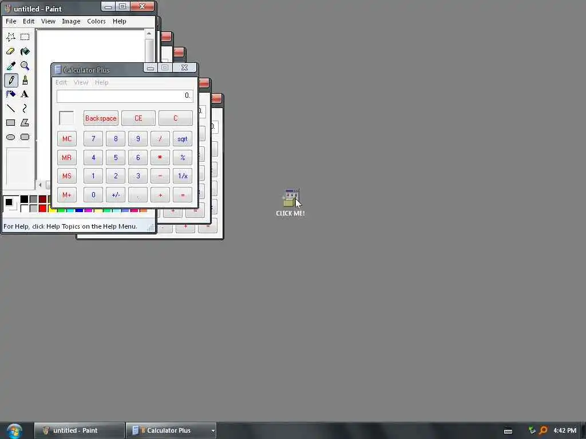Click the MS memory store button
Image resolution: width=586 pixels, height=439 pixels.
[67, 176]
